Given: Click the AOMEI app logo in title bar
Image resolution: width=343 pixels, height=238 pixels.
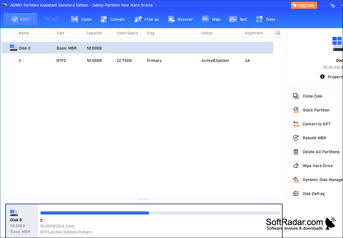Looking at the screenshot, I should click(x=5, y=5).
